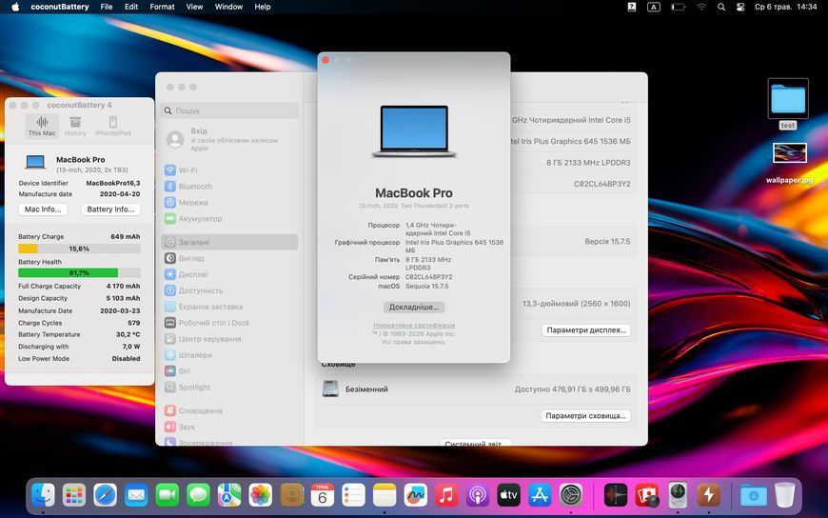Open the Format menu
The height and width of the screenshot is (518, 828).
[162, 7]
